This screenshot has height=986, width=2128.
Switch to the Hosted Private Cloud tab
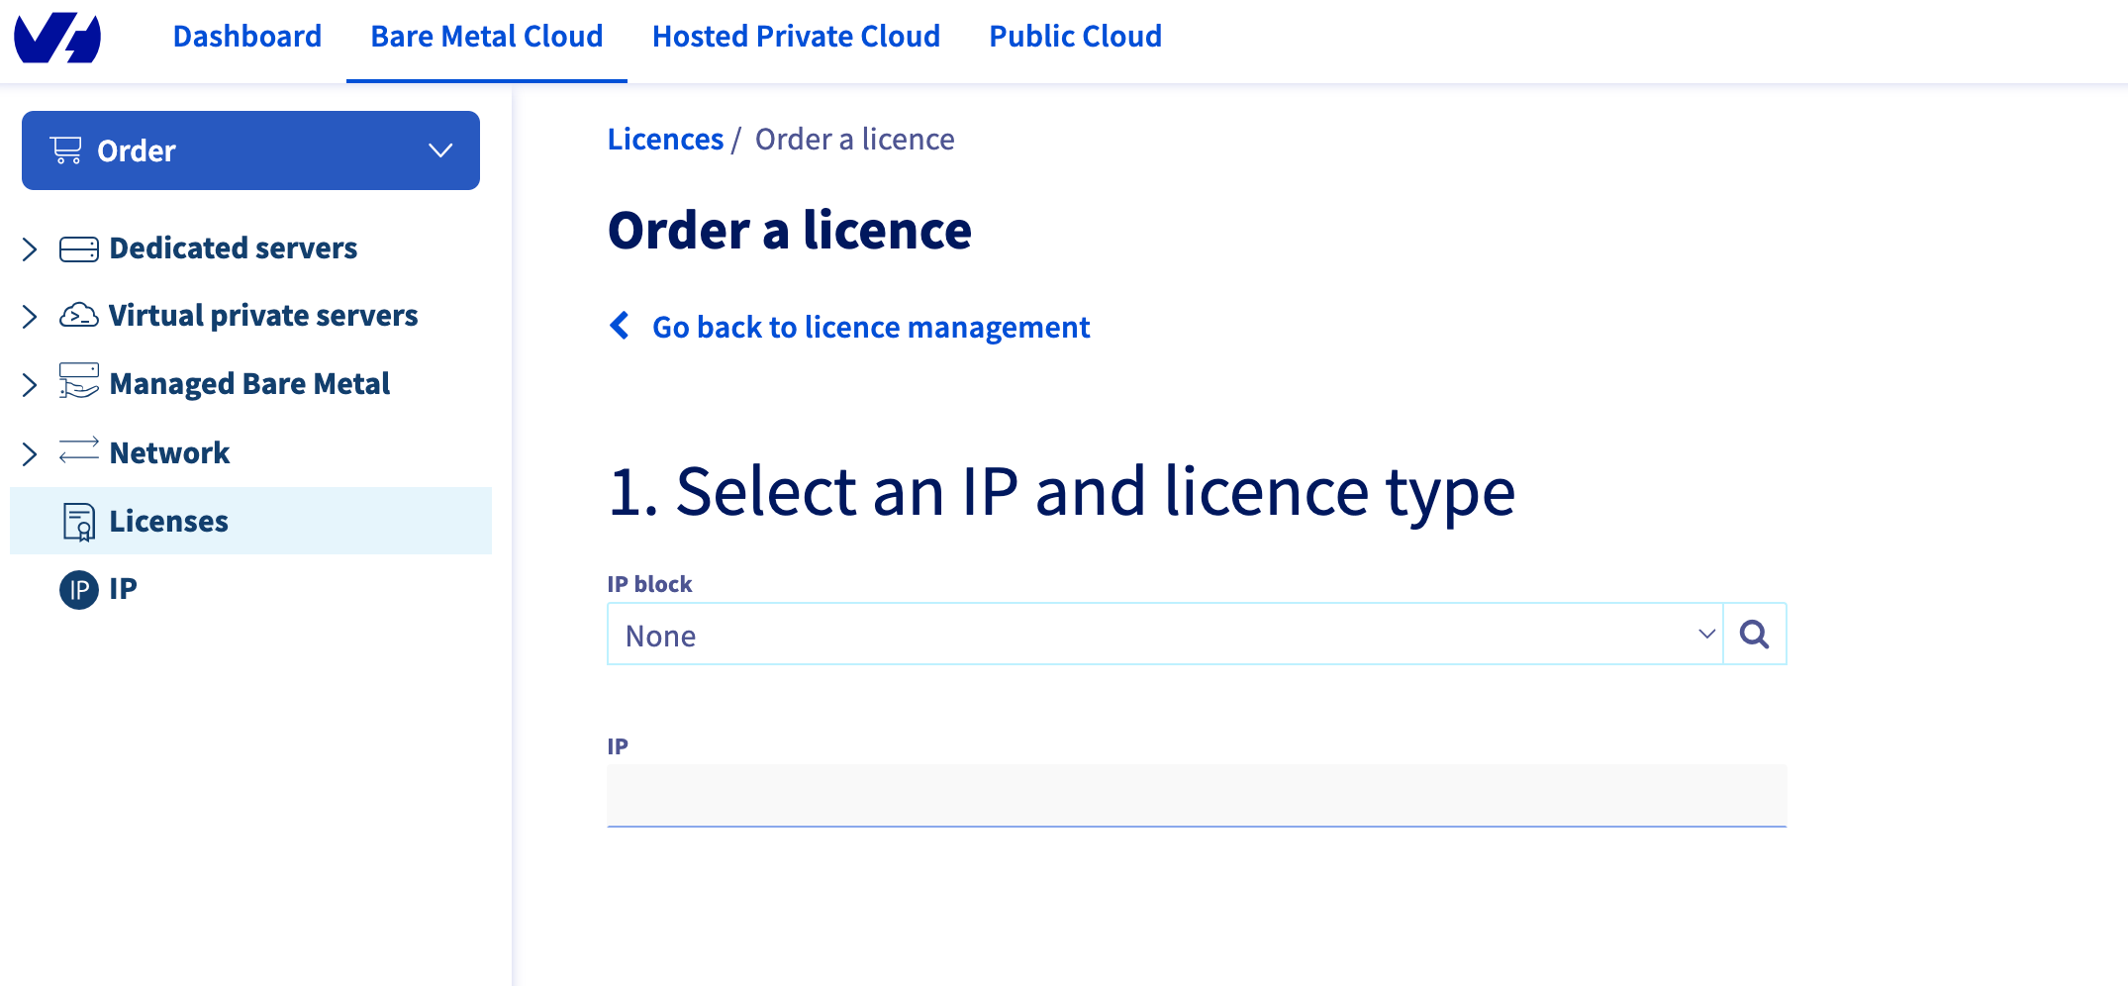point(796,36)
